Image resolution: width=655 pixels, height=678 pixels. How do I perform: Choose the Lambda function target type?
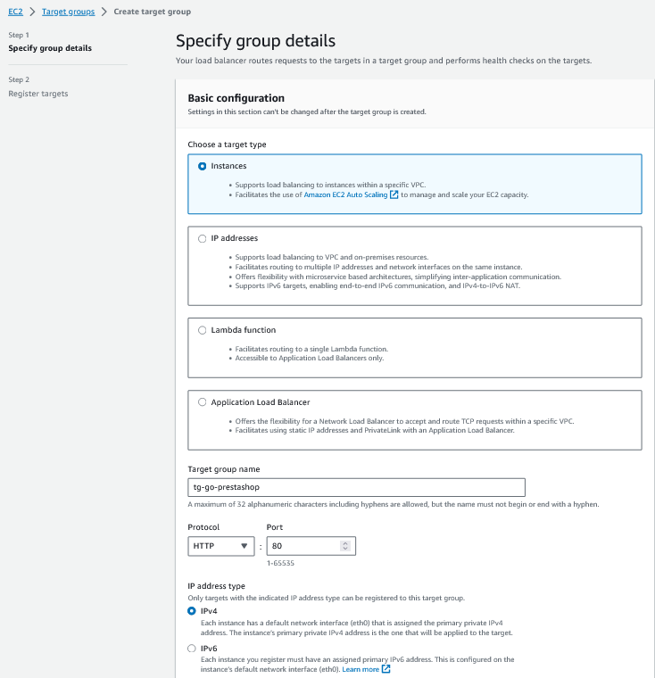click(203, 330)
